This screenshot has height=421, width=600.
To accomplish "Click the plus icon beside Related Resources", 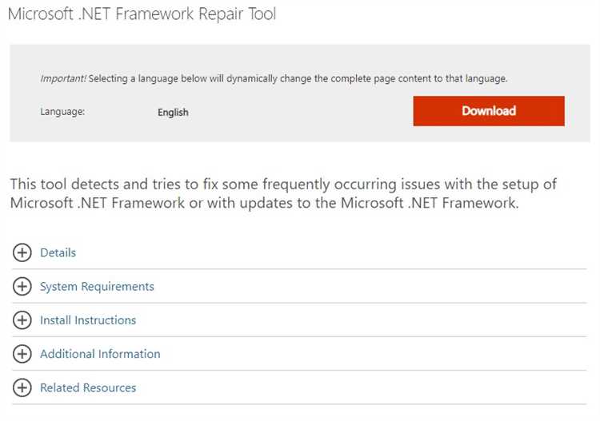I will pos(22,387).
